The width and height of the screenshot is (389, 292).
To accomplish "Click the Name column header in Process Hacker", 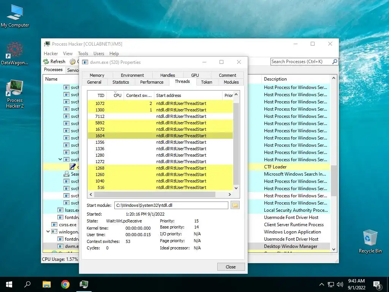I will point(61,79).
